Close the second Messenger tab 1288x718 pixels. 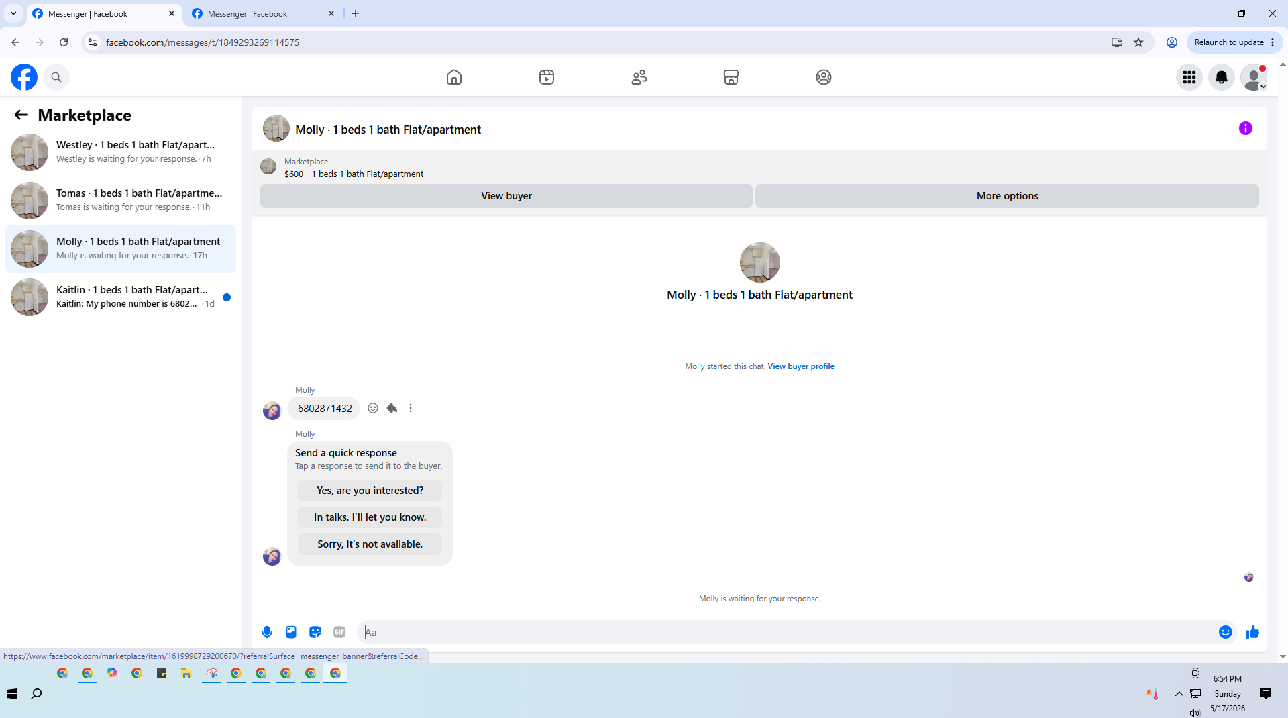tap(331, 13)
